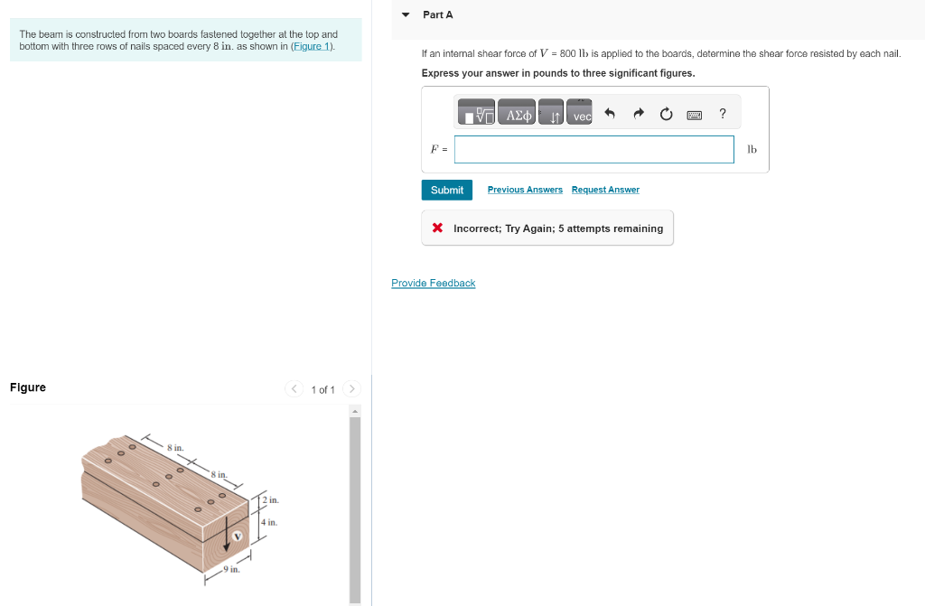The width and height of the screenshot is (925, 606).
Task: Redo the last equation edit
Action: point(638,111)
